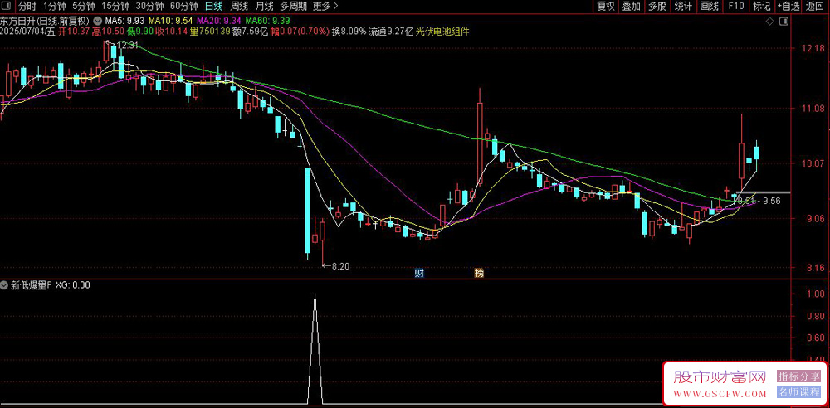
Task: Open the F10 company info
Action: tap(735, 7)
